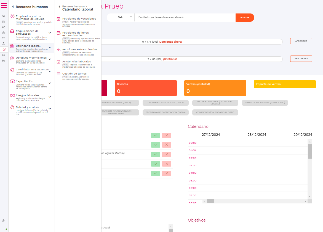
Task: Click the Peticiones extraordinarias warning triangle icon
Action: pos(58,50)
